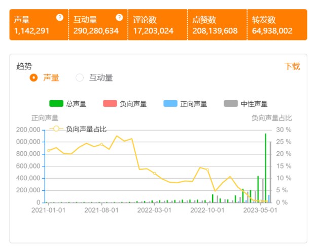
Task: Click the tallest green 总声量 bar
Action: (x=266, y=168)
